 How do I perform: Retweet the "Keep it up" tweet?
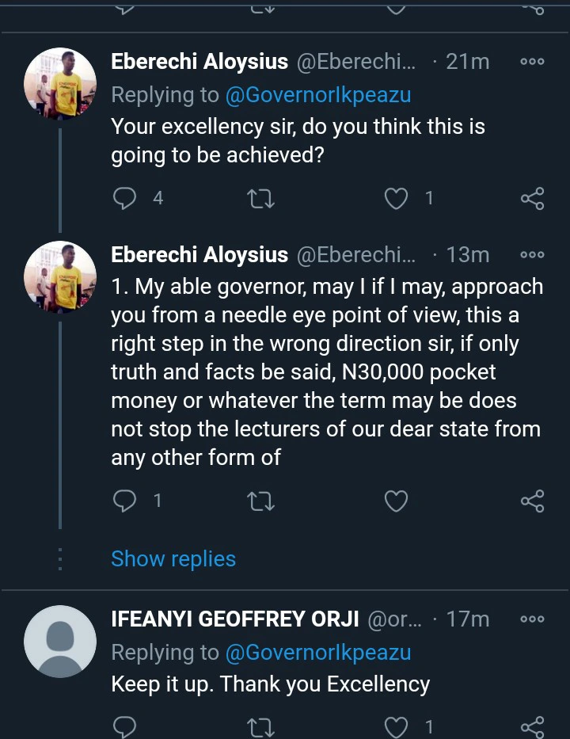tap(261, 726)
